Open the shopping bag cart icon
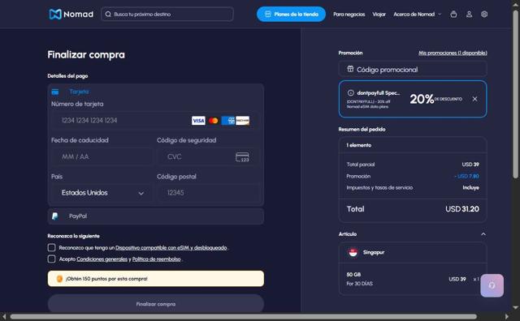The image size is (520, 321). [453, 15]
